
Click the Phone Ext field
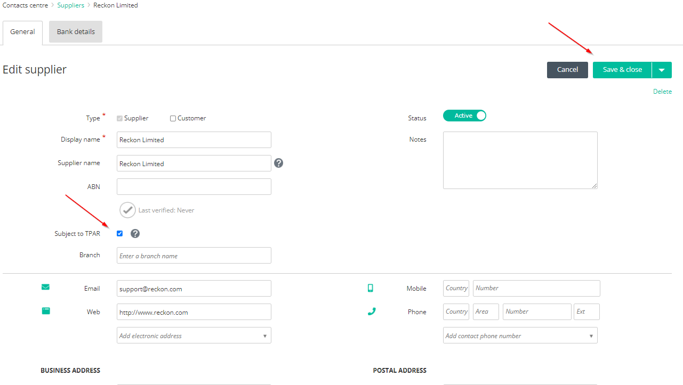586,312
